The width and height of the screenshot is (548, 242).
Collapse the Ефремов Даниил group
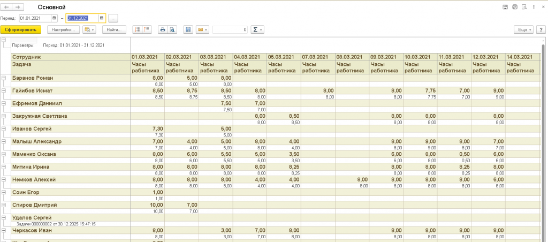click(x=4, y=103)
